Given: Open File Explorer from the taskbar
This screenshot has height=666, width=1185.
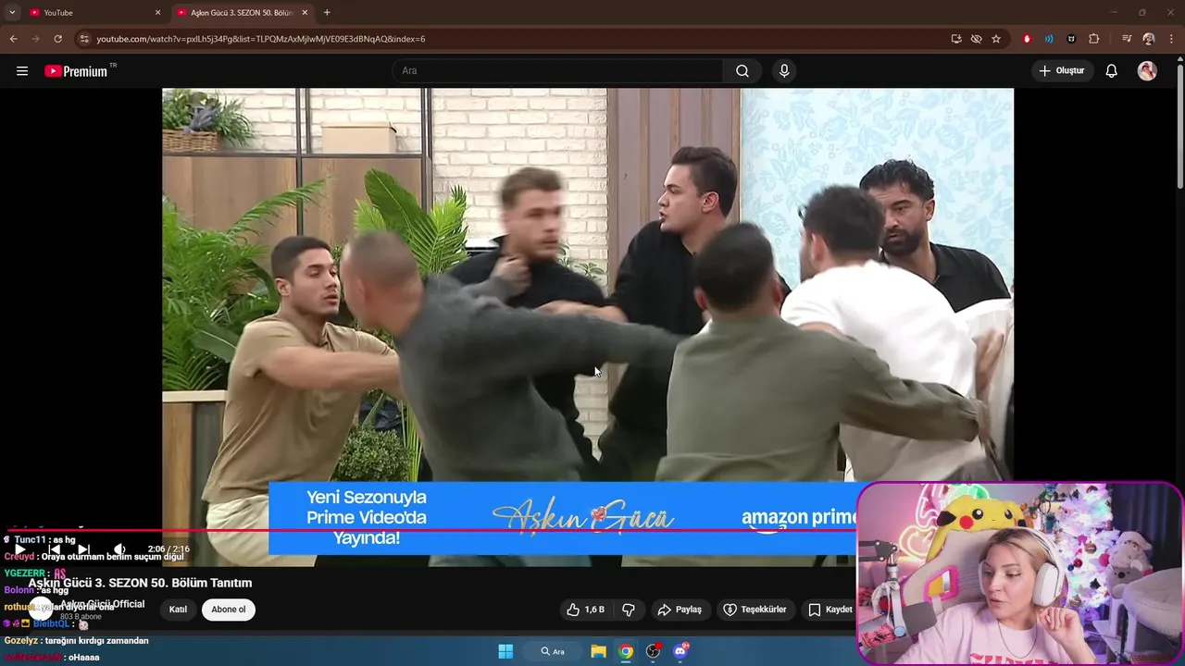Looking at the screenshot, I should pyautogui.click(x=598, y=651).
